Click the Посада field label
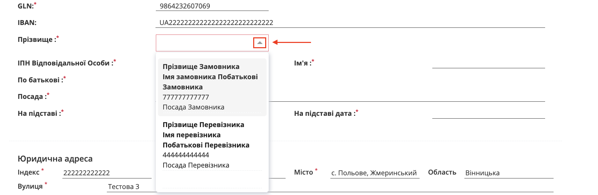This screenshot has height=195, width=598. click(30, 97)
